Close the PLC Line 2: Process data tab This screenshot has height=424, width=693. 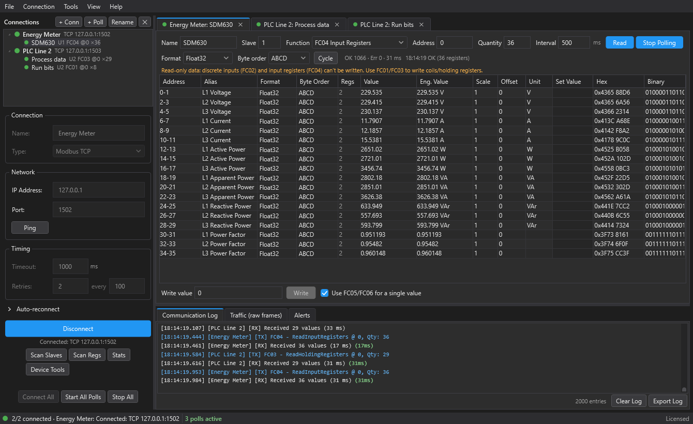point(337,25)
